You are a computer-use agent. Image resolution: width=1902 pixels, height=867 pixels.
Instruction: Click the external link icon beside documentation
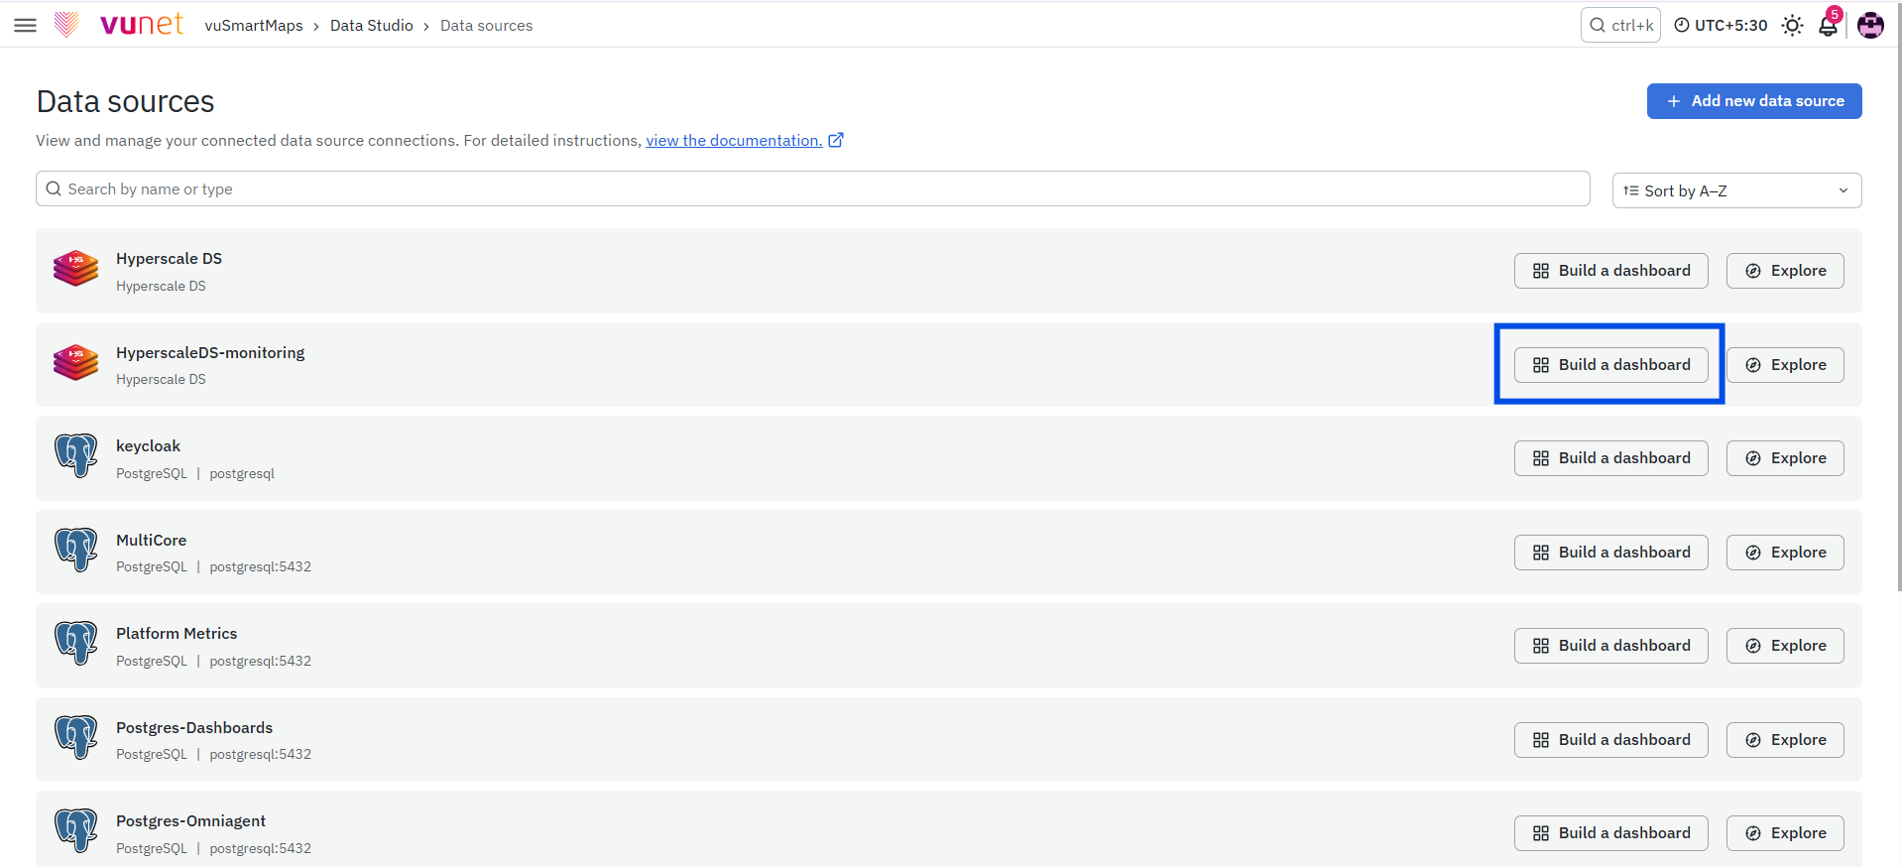click(x=836, y=140)
